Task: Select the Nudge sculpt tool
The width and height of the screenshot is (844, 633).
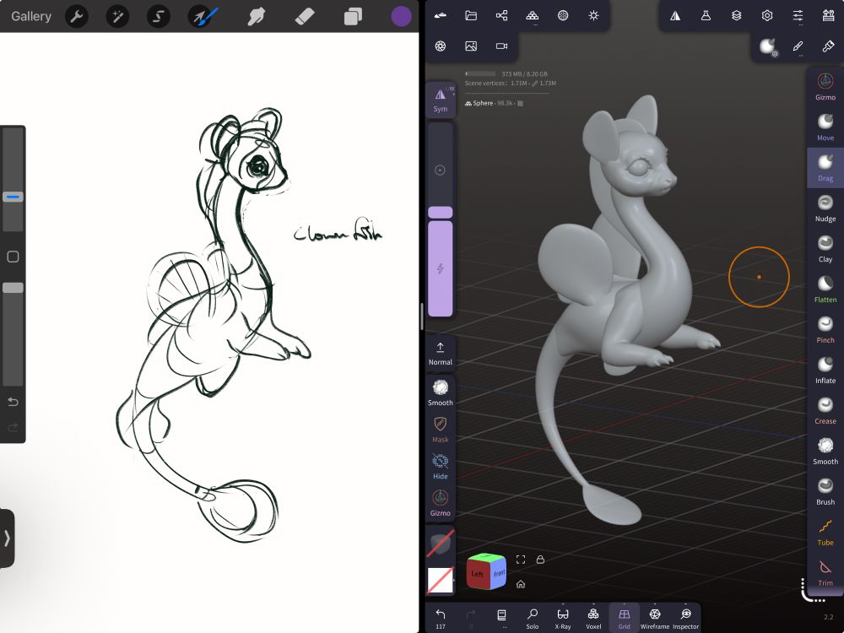Action: point(825,208)
